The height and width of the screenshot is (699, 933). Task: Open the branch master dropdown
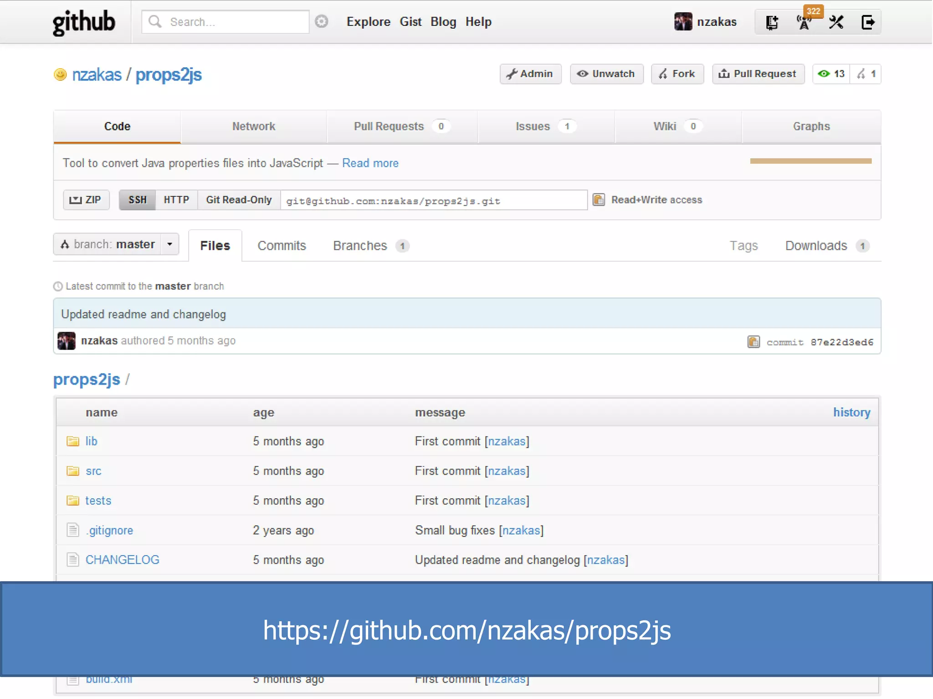tap(116, 244)
